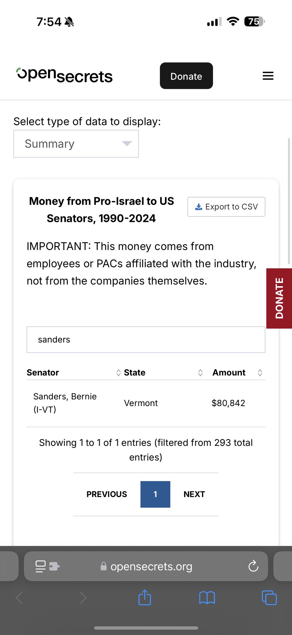Viewport: 292px width, 635px height.
Task: Tap the extensions puzzle icon in address bar
Action: click(x=54, y=566)
